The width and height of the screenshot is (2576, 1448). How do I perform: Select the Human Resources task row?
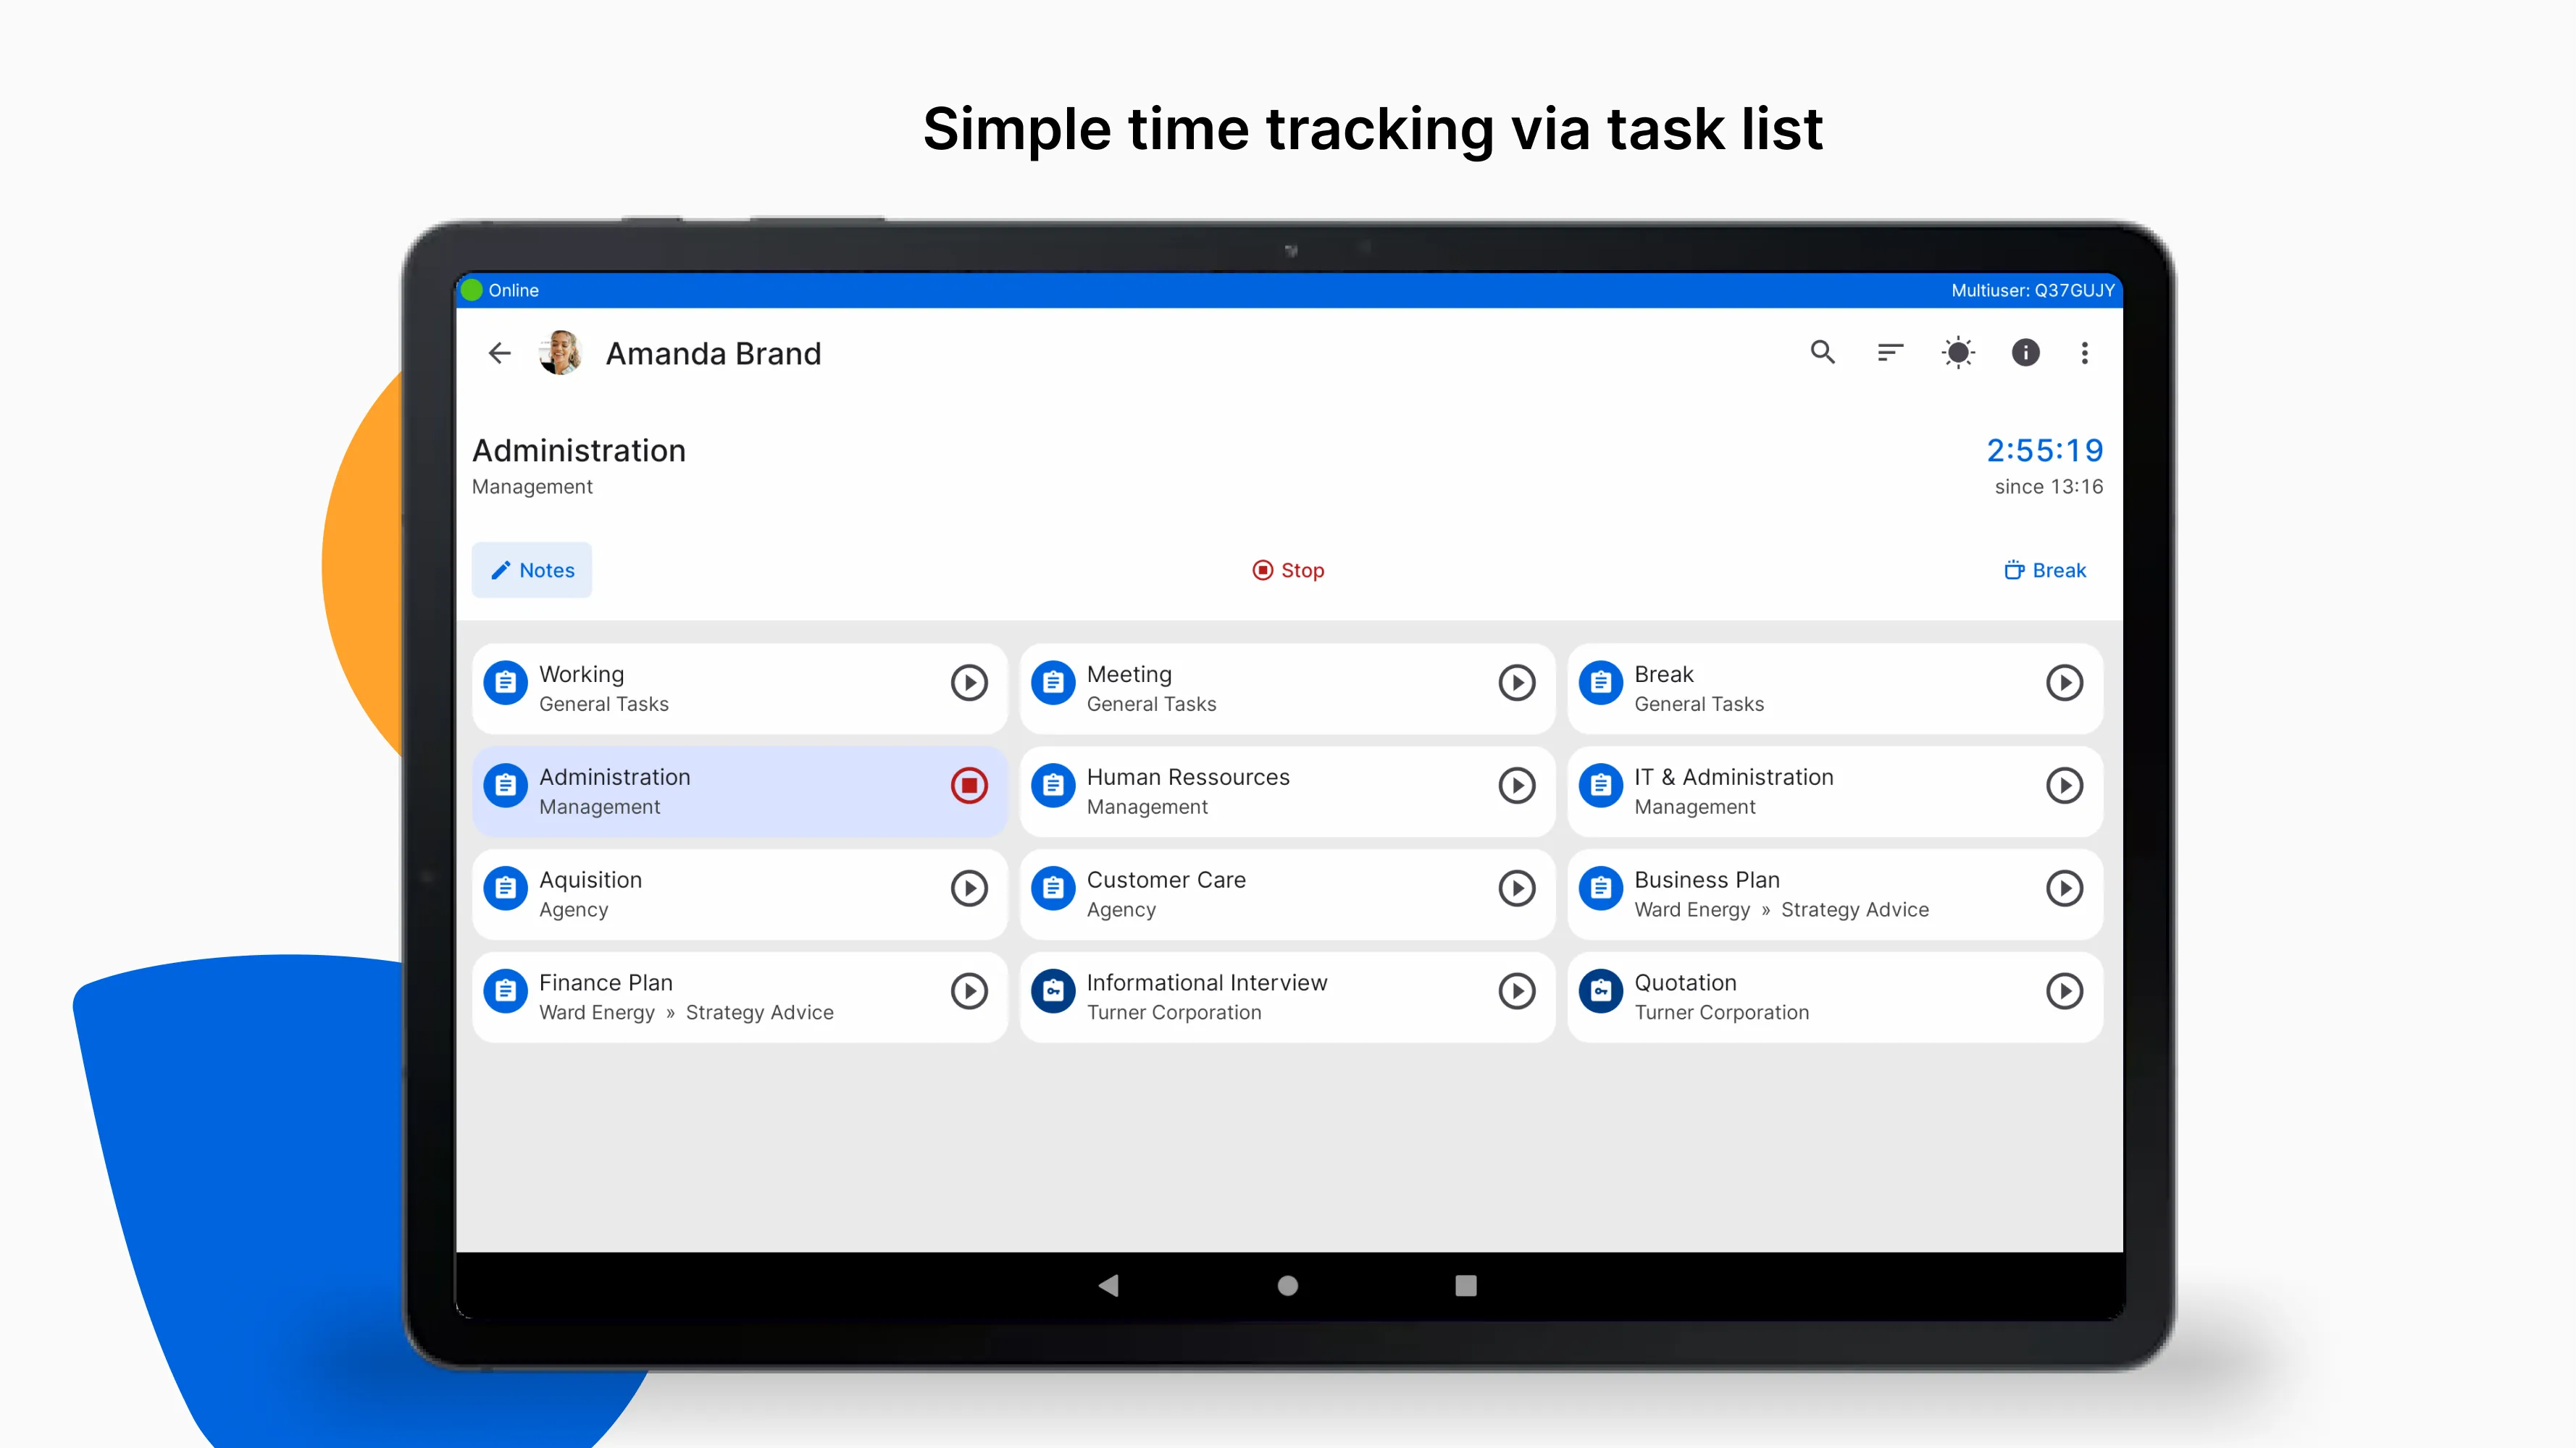[x=1287, y=791]
